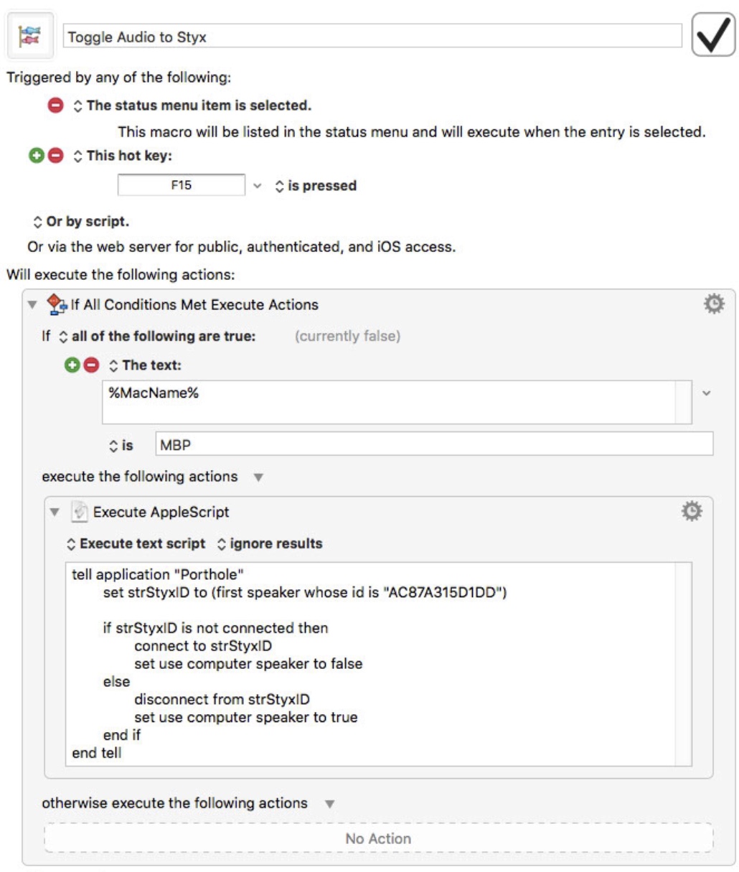Collapse the 'execute the following actions' list
739x872 pixels.
(258, 477)
